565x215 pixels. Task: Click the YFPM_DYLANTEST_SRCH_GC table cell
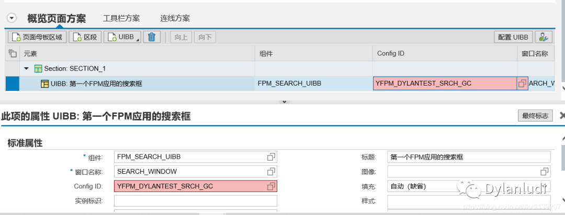[x=445, y=83]
